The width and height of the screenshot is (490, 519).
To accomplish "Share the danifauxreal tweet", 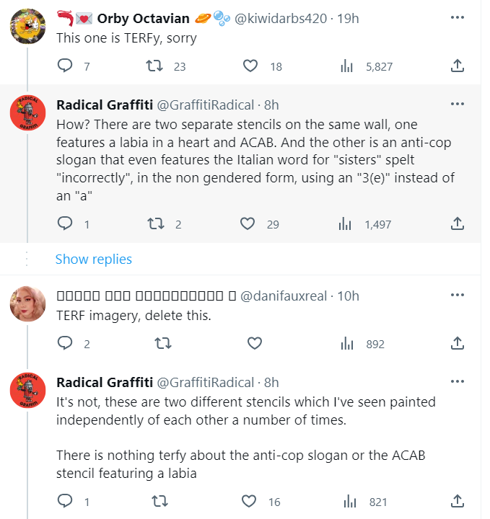I will coord(457,344).
